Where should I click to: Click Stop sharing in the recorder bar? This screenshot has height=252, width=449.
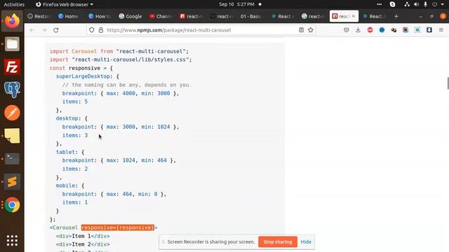pyautogui.click(x=278, y=241)
